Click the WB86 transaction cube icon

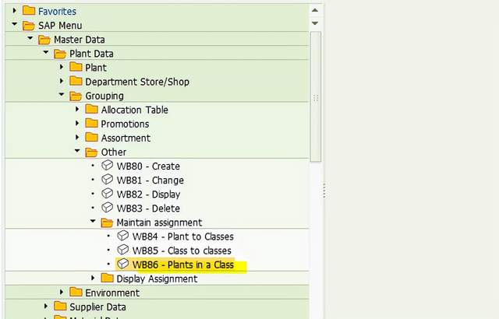click(x=123, y=264)
